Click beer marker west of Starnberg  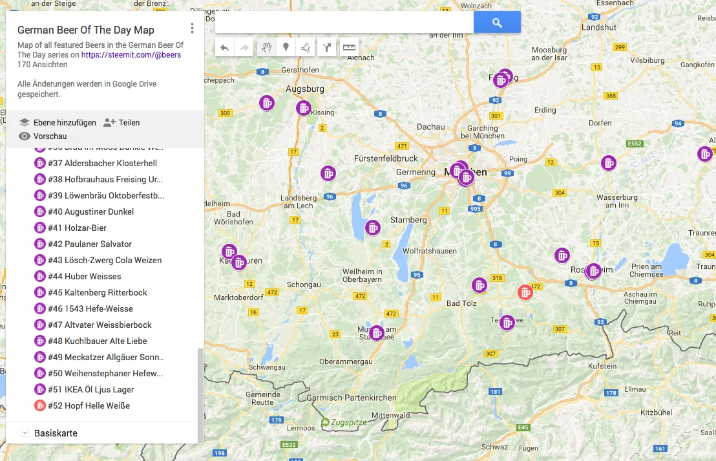coord(373,227)
